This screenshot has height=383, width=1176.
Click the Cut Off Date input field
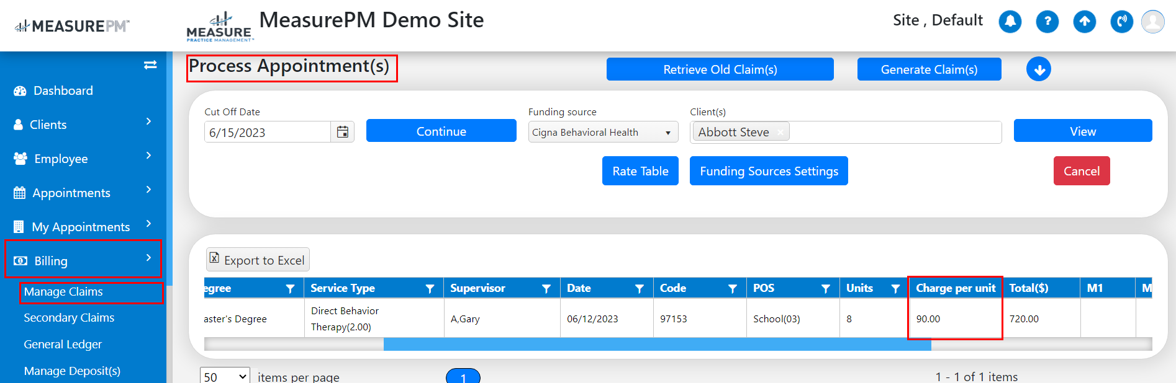point(268,132)
